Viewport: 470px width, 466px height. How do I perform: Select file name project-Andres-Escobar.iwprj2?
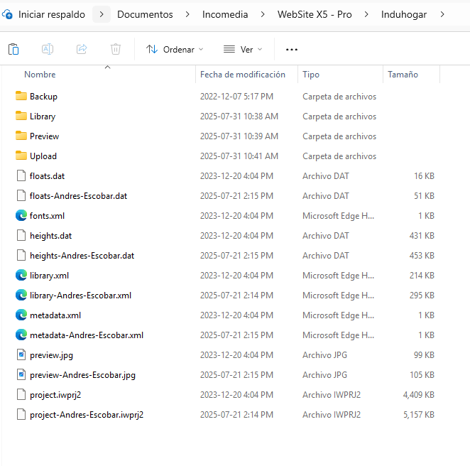click(x=87, y=415)
